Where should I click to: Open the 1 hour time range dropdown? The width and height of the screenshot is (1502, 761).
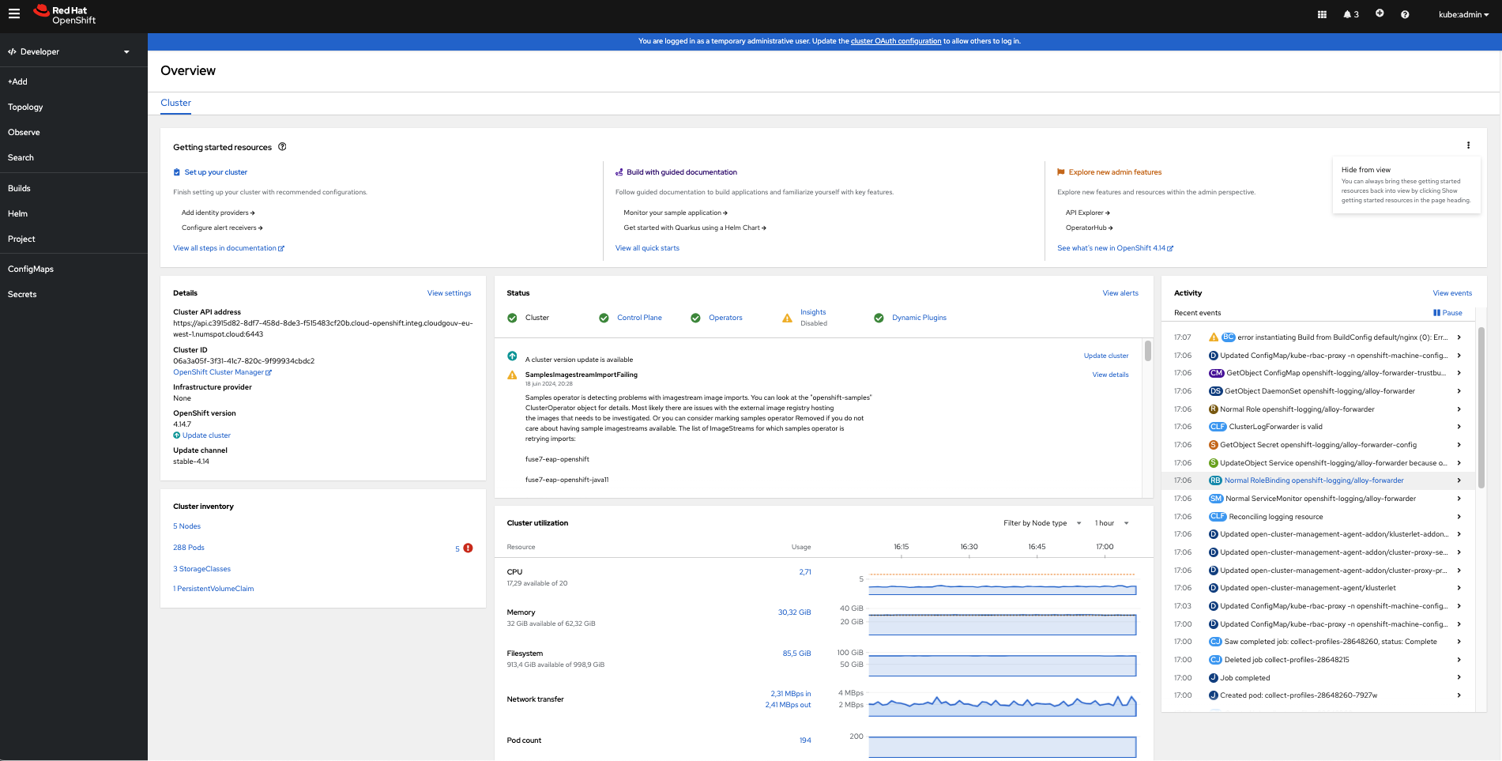click(1112, 523)
